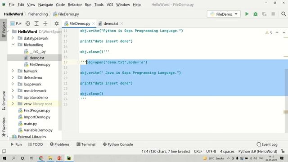Viewport: 288px width, 162px height.
Task: Open the Run tool window
Action: (x=16, y=144)
